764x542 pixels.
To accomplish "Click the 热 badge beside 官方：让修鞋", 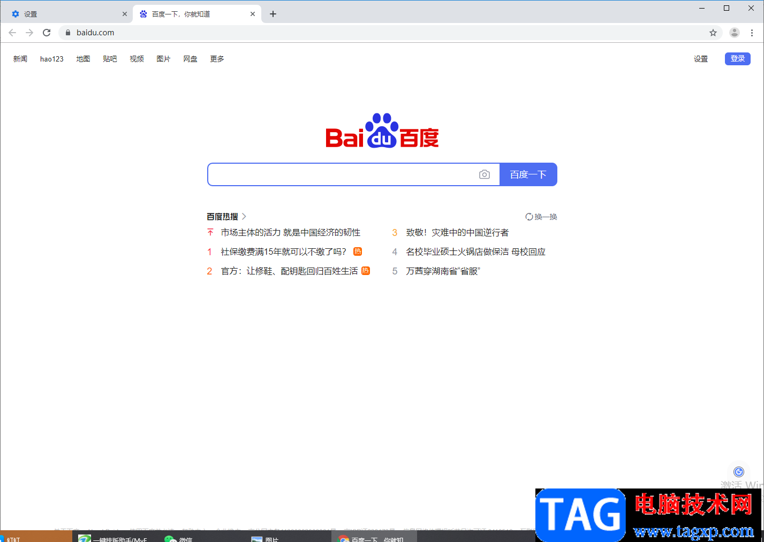I will click(x=366, y=271).
